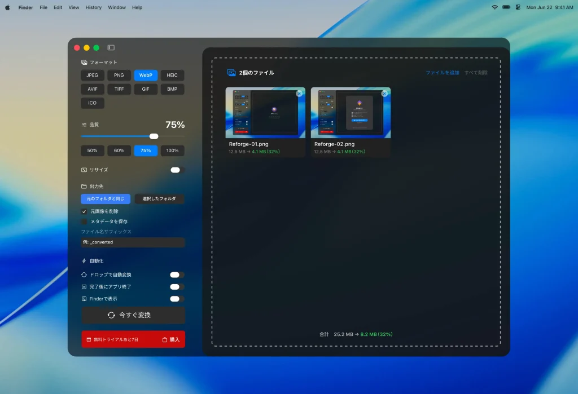
Task: Uncheck the 元画像を削除 checkbox
Action: [84, 211]
